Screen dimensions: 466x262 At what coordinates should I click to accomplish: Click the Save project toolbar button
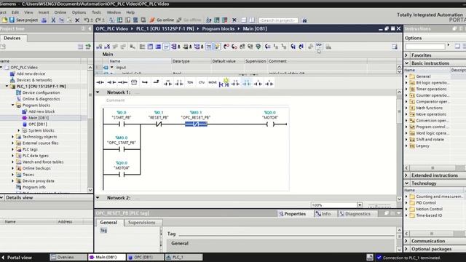tap(23, 20)
